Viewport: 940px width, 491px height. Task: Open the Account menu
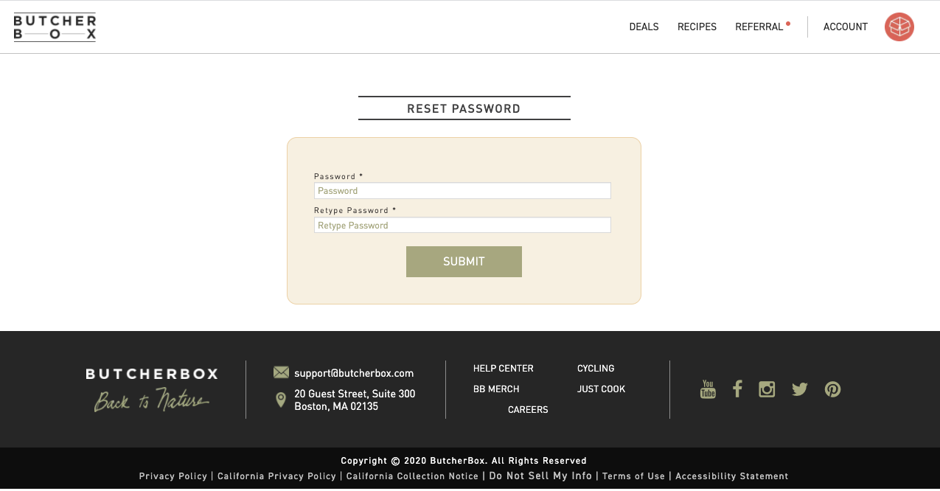[845, 27]
